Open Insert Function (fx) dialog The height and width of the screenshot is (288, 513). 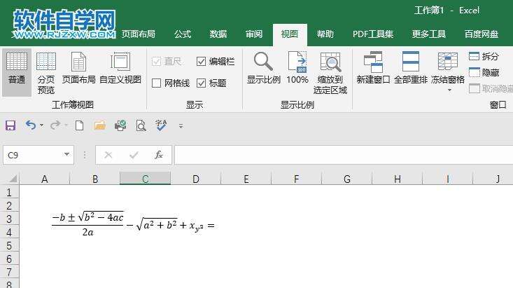click(x=159, y=155)
